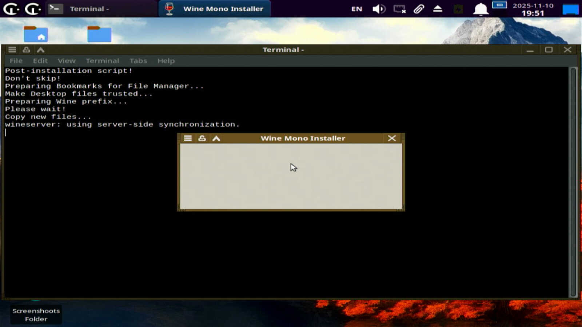582x327 pixels.
Task: Open the second logo menu beside the Terminal button
Action: tap(32, 9)
